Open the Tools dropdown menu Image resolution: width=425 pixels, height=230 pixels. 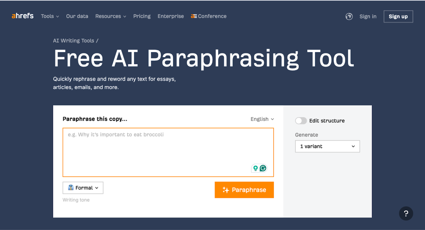click(50, 16)
